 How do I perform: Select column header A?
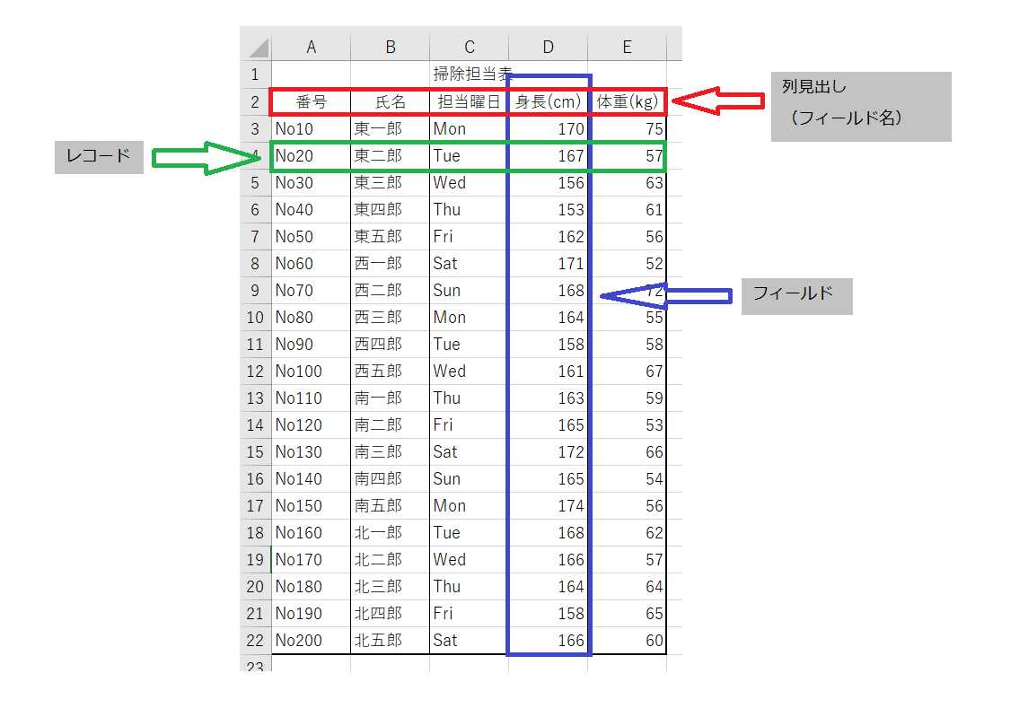pos(310,46)
